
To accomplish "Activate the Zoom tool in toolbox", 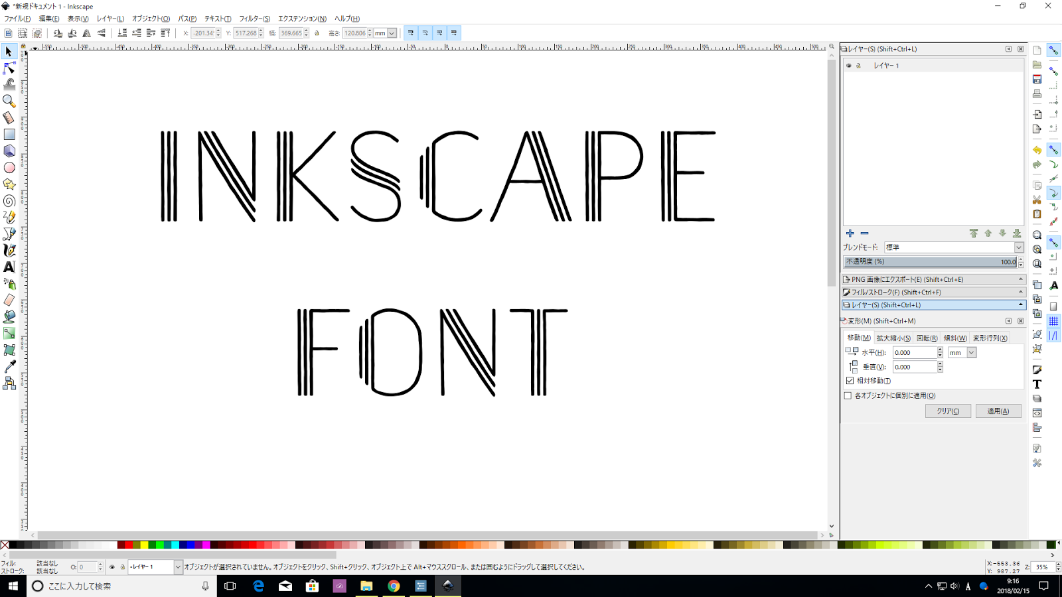I will (9, 101).
